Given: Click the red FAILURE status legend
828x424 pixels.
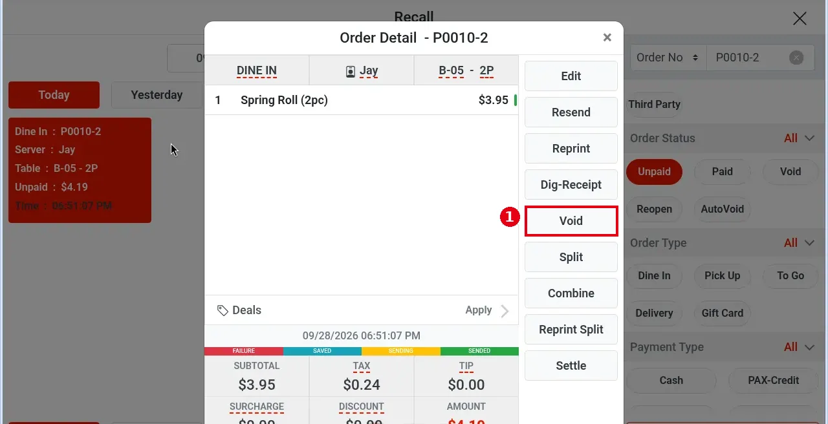Looking at the screenshot, I should coord(244,351).
